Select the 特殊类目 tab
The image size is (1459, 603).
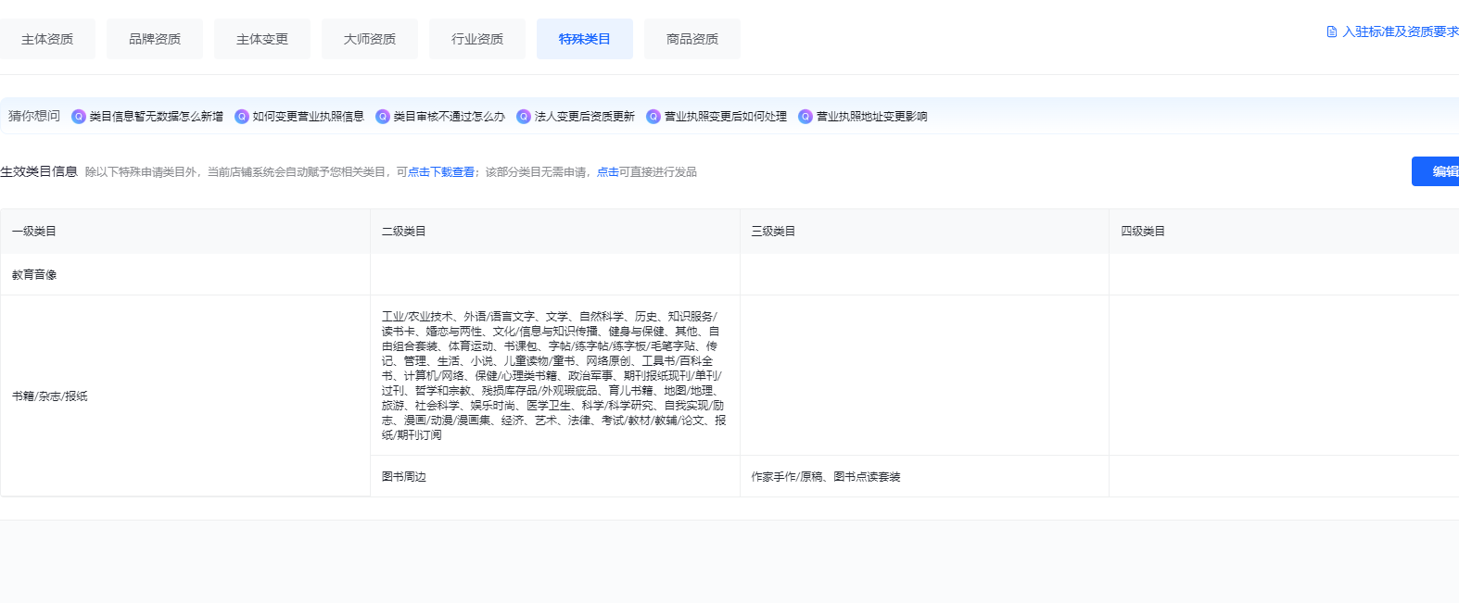(x=585, y=39)
